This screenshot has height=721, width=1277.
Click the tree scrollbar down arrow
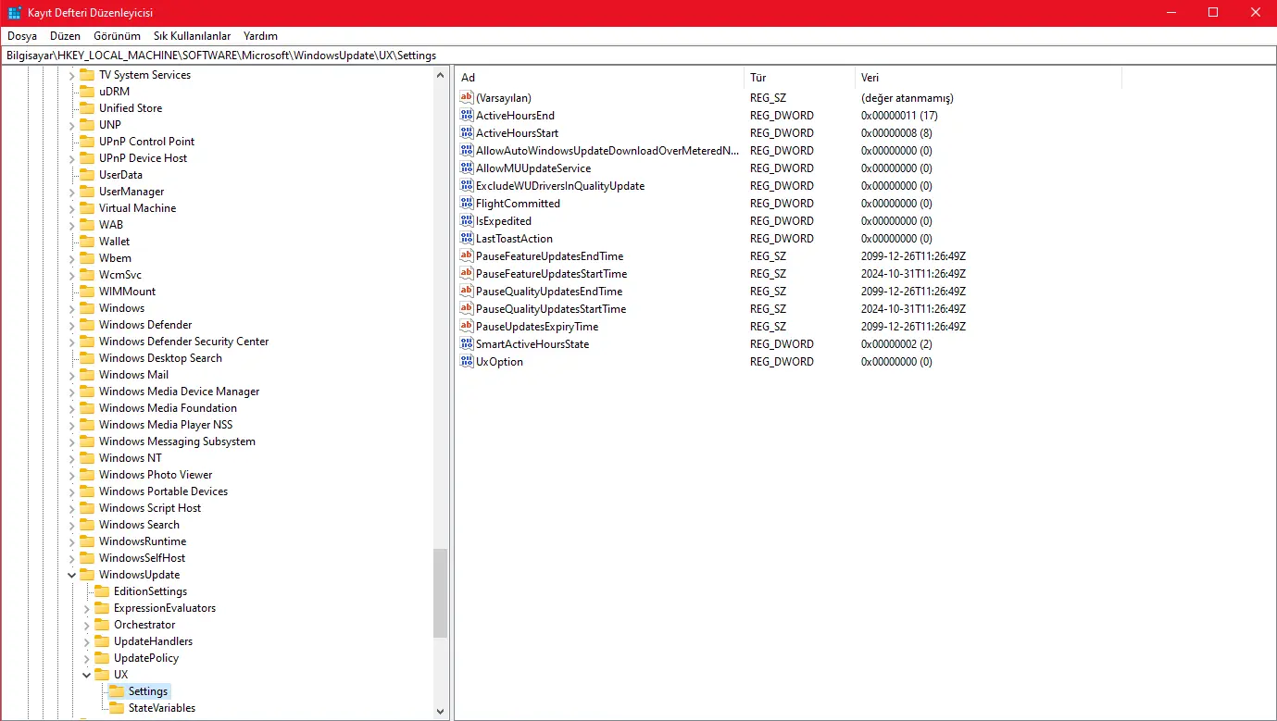[x=441, y=711]
